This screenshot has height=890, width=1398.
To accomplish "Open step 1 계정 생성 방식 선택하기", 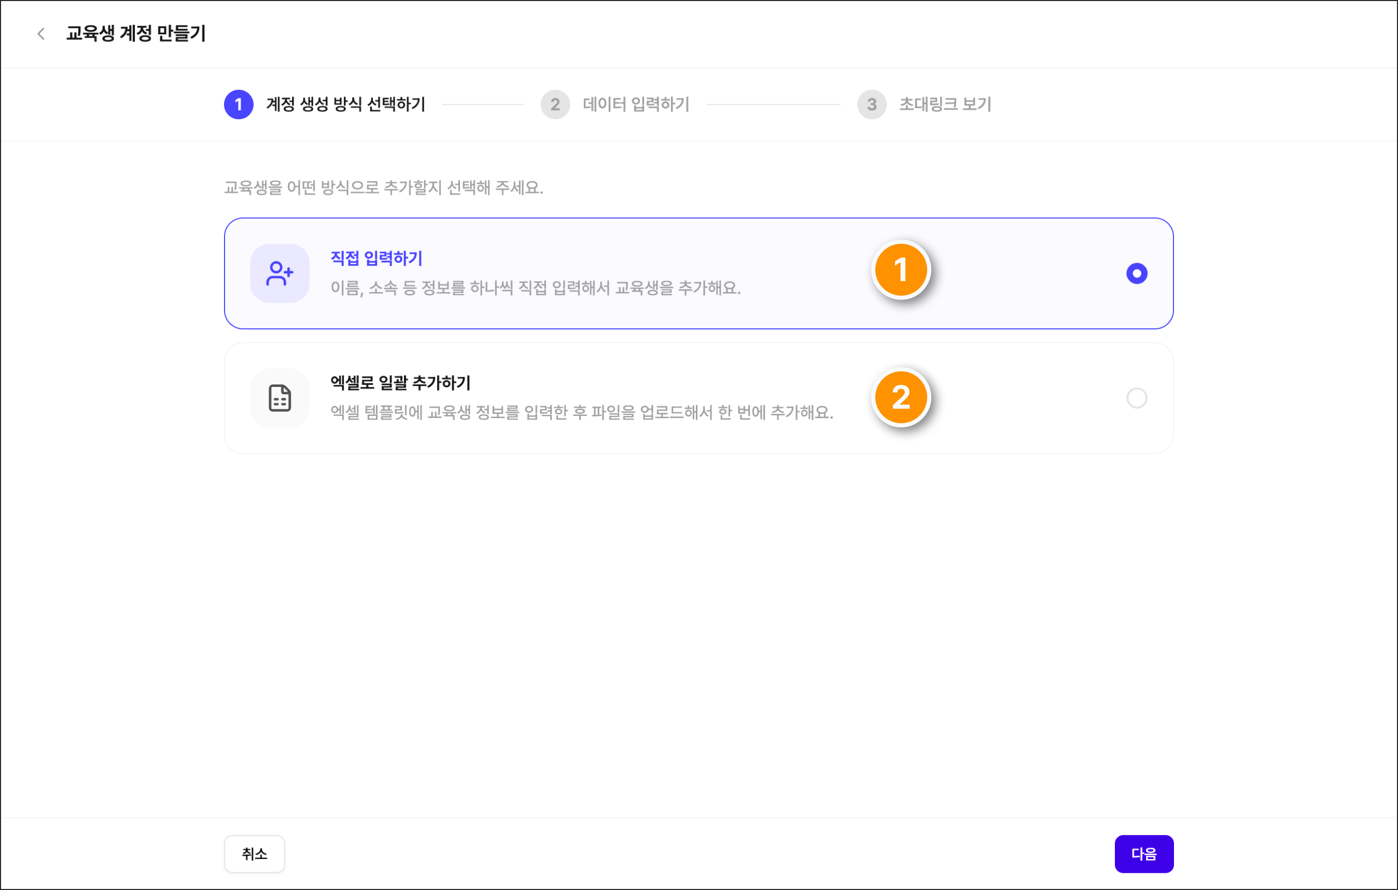I will [x=325, y=104].
